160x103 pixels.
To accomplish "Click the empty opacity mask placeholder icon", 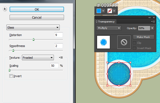I will point(124,42).
